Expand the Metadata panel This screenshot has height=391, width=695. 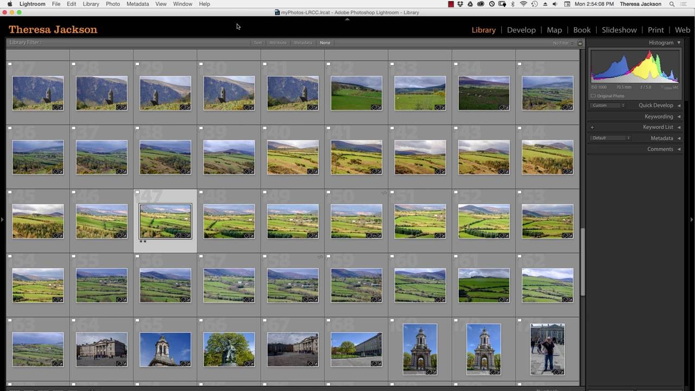(679, 138)
